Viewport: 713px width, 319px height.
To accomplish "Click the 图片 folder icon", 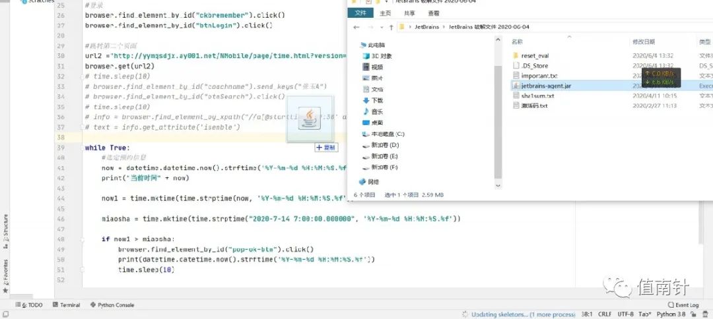I will 366,78.
